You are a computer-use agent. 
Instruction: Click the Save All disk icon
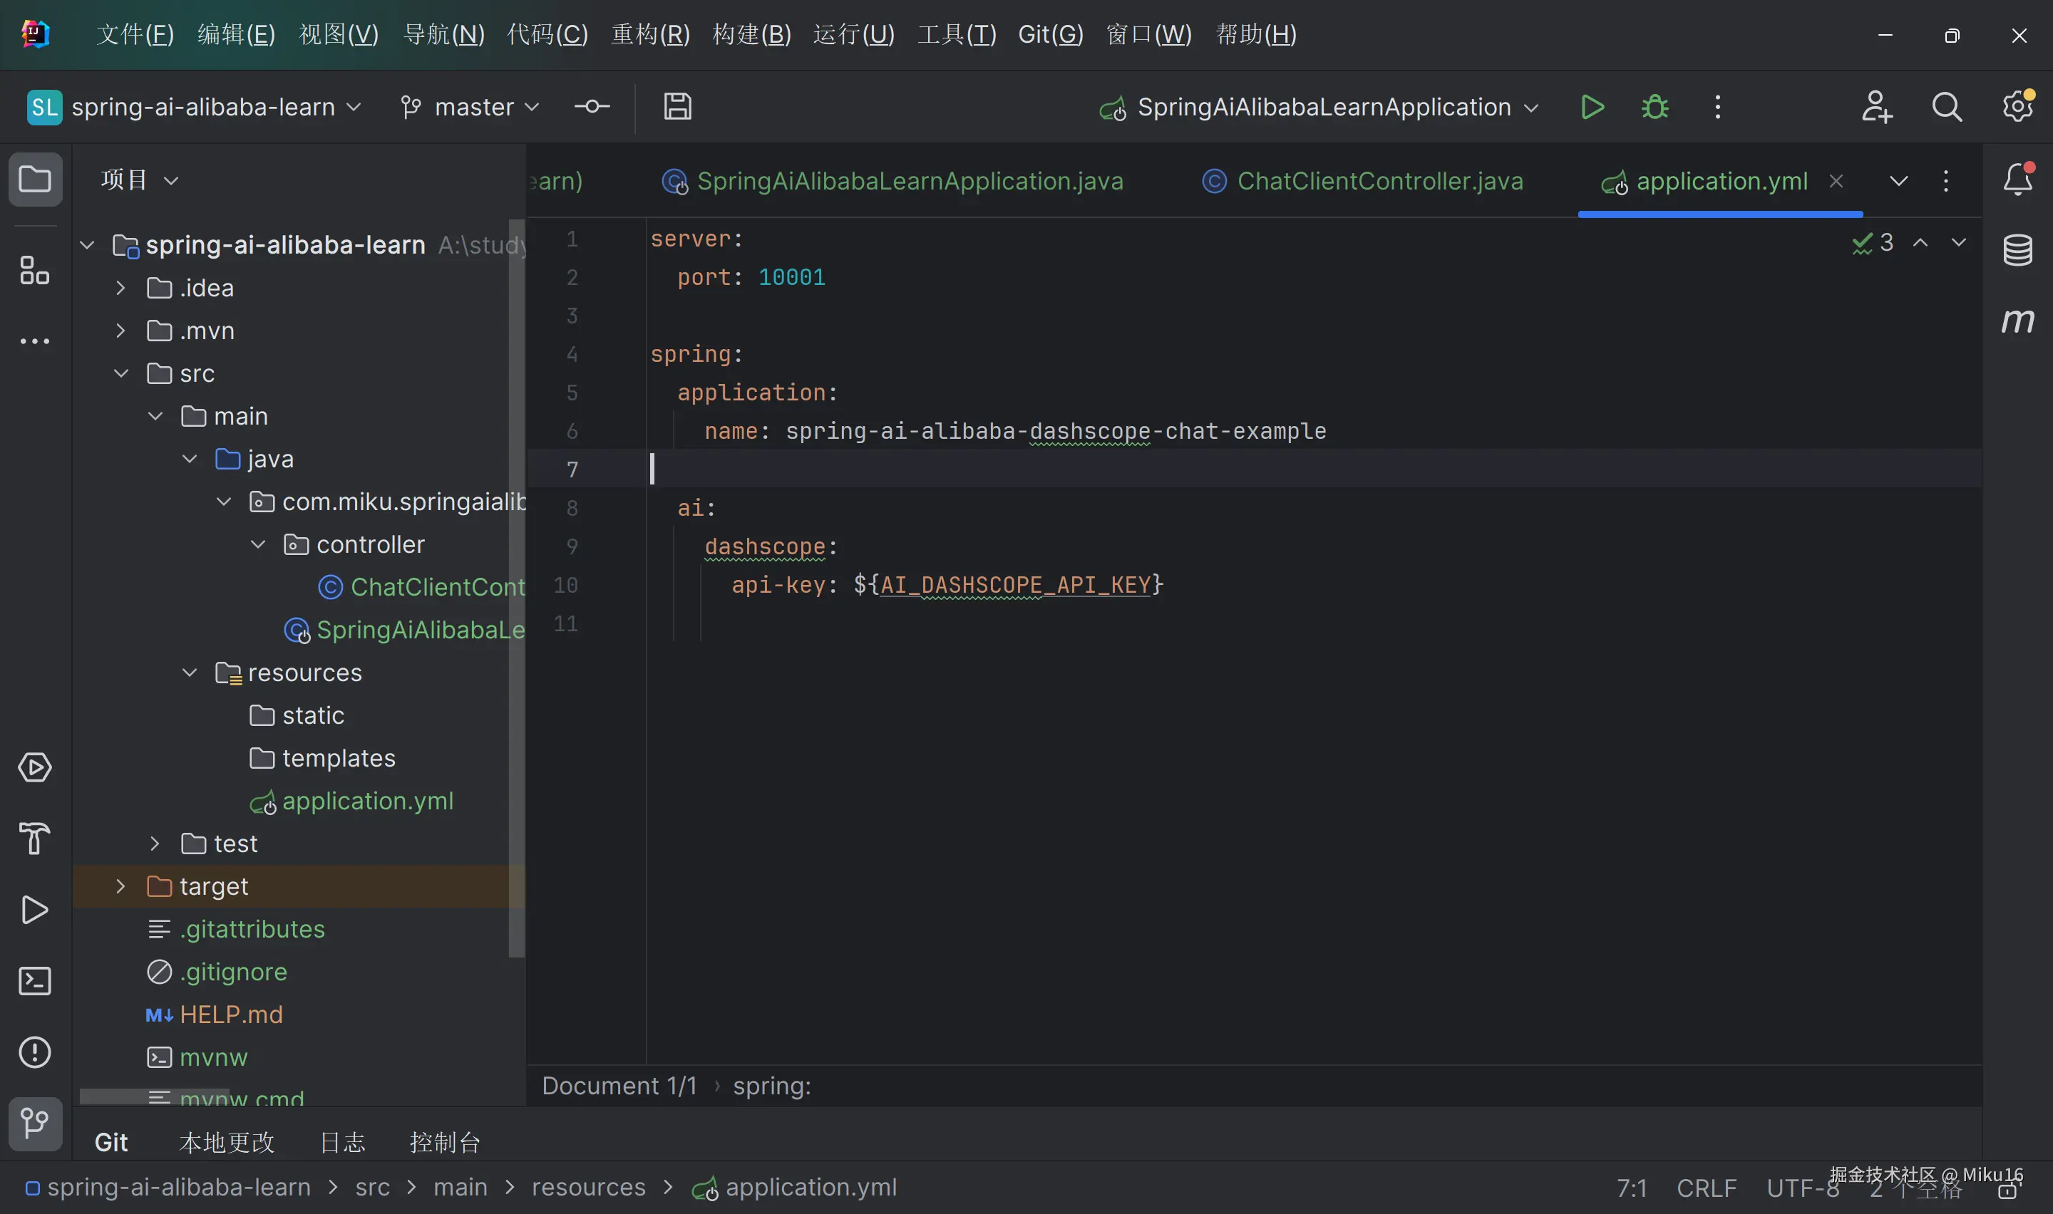(x=676, y=107)
